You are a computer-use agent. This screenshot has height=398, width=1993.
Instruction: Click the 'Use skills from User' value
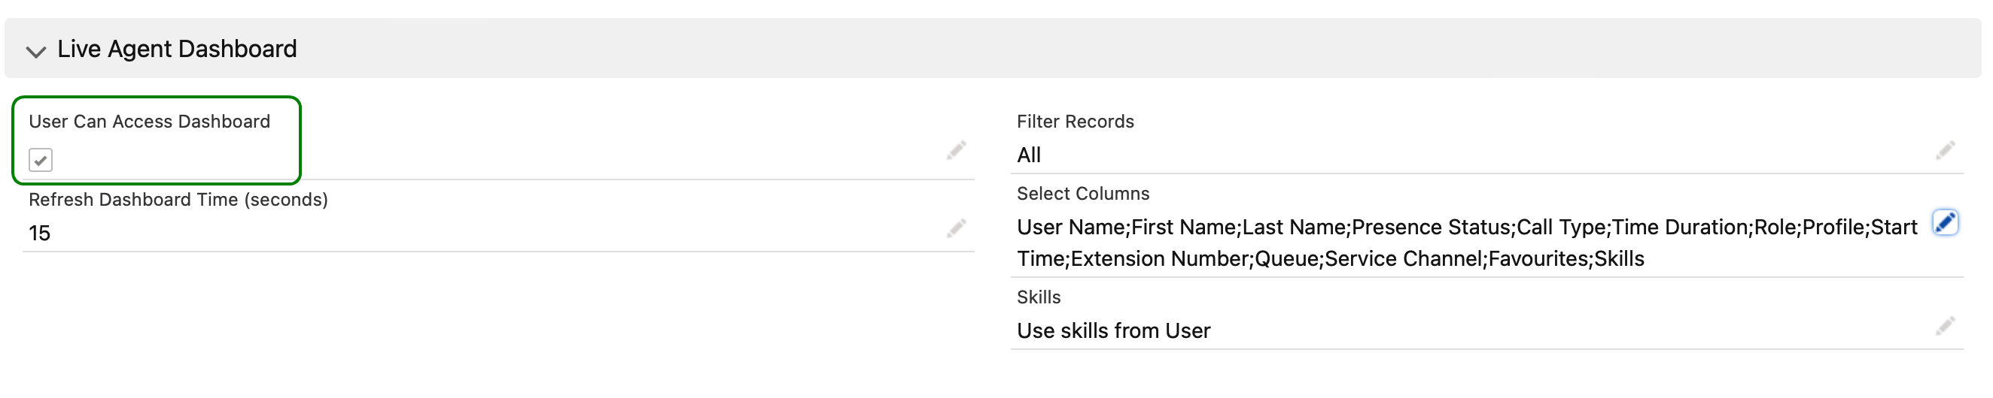pos(1113,330)
